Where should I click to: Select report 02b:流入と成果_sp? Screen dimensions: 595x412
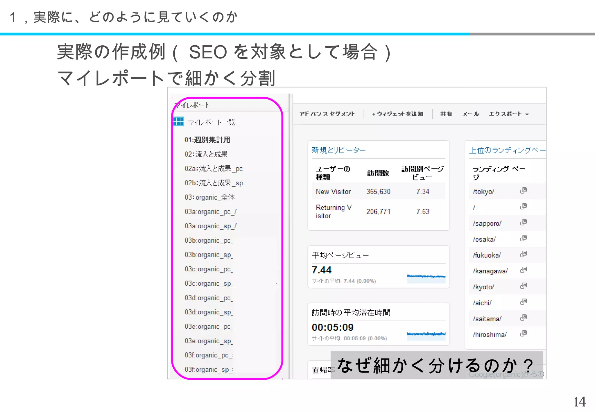(x=214, y=183)
